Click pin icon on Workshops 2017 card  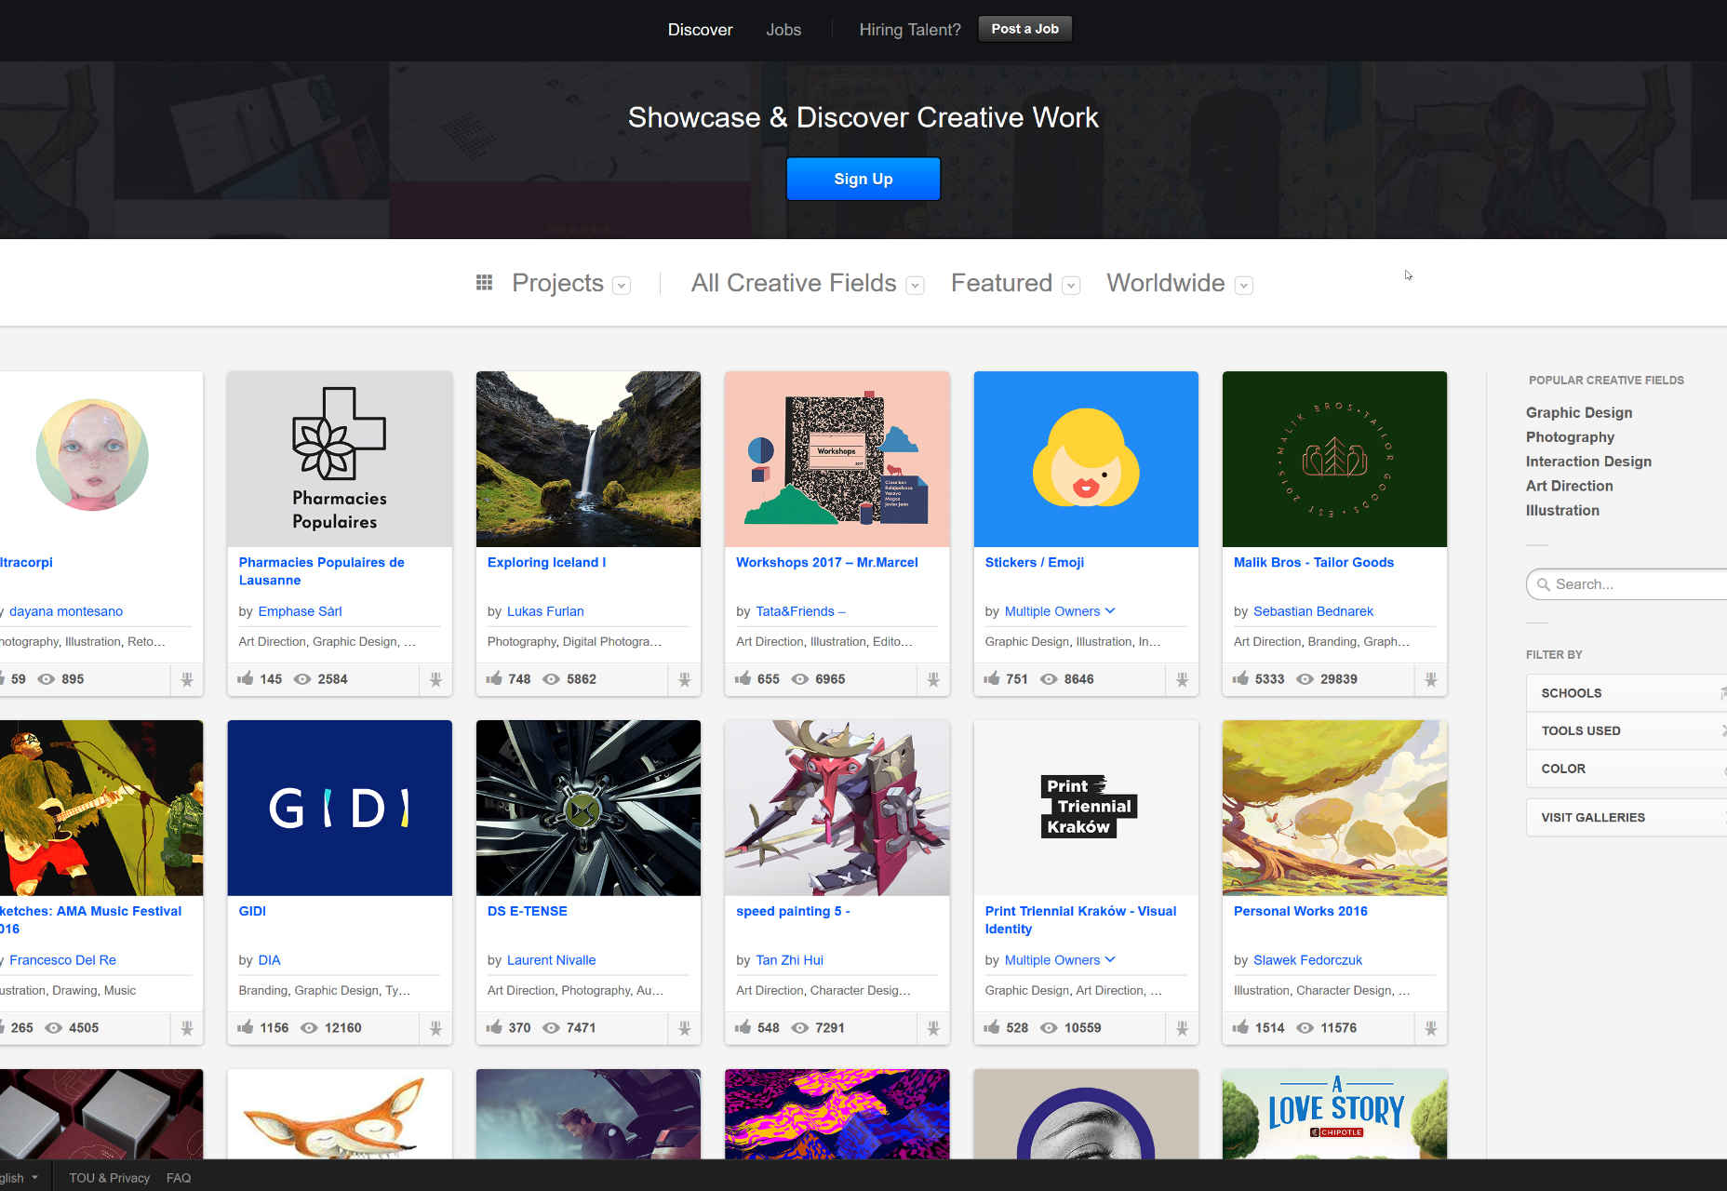(933, 680)
